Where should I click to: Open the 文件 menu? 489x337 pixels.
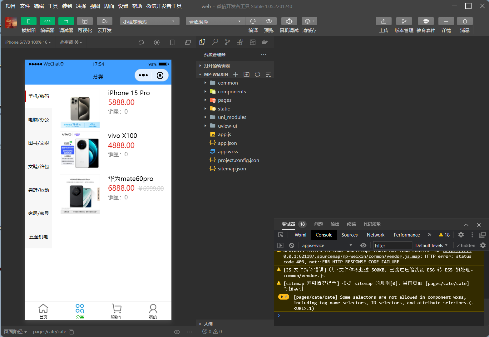point(25,6)
